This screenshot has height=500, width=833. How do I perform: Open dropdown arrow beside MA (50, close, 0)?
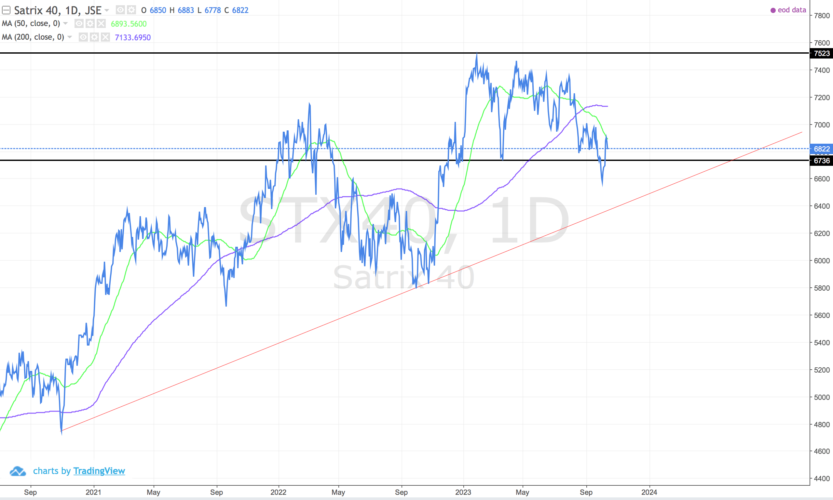point(65,24)
